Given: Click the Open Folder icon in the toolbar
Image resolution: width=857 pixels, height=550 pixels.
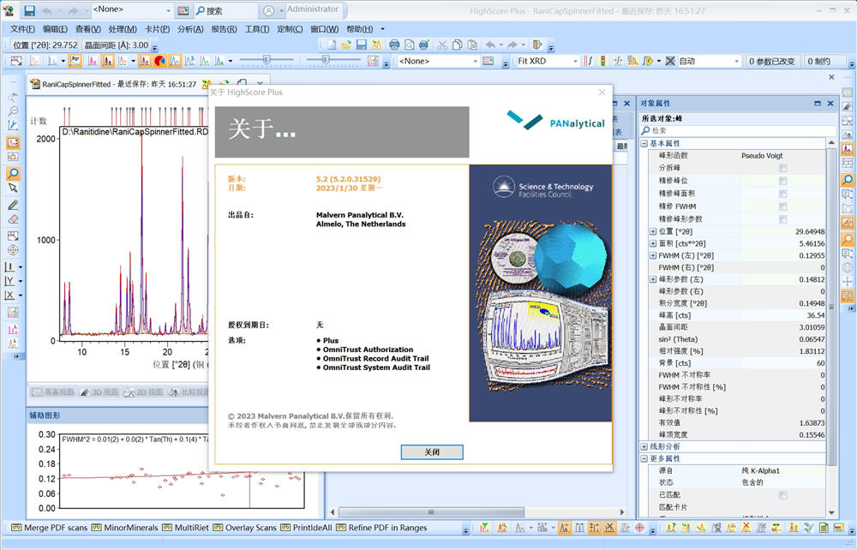Looking at the screenshot, I should (x=346, y=45).
